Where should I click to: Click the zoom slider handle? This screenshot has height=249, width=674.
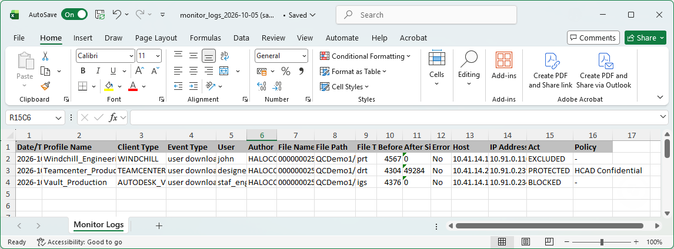pos(602,242)
